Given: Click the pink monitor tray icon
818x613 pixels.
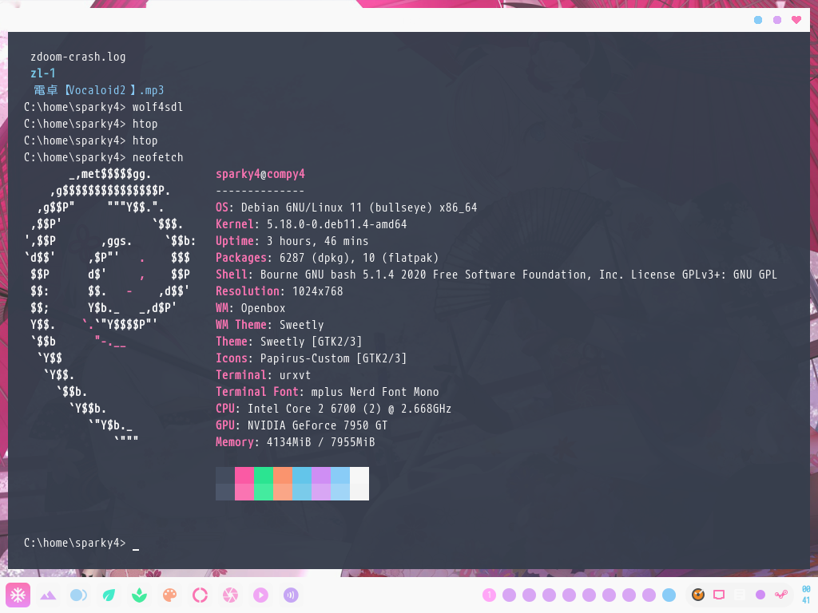Looking at the screenshot, I should [x=719, y=595].
